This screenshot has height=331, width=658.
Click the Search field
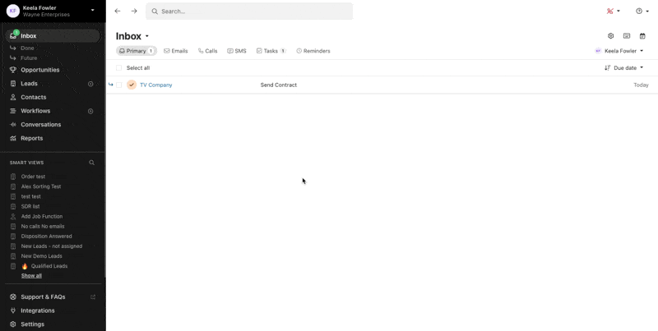pyautogui.click(x=249, y=11)
